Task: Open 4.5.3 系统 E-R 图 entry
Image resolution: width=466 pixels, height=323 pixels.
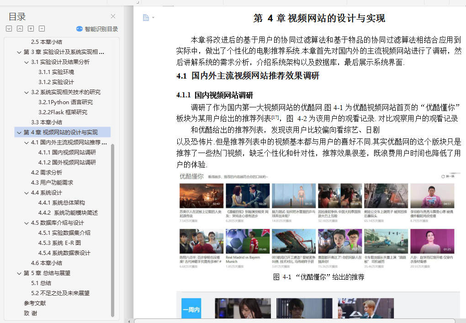Action: tap(59, 243)
